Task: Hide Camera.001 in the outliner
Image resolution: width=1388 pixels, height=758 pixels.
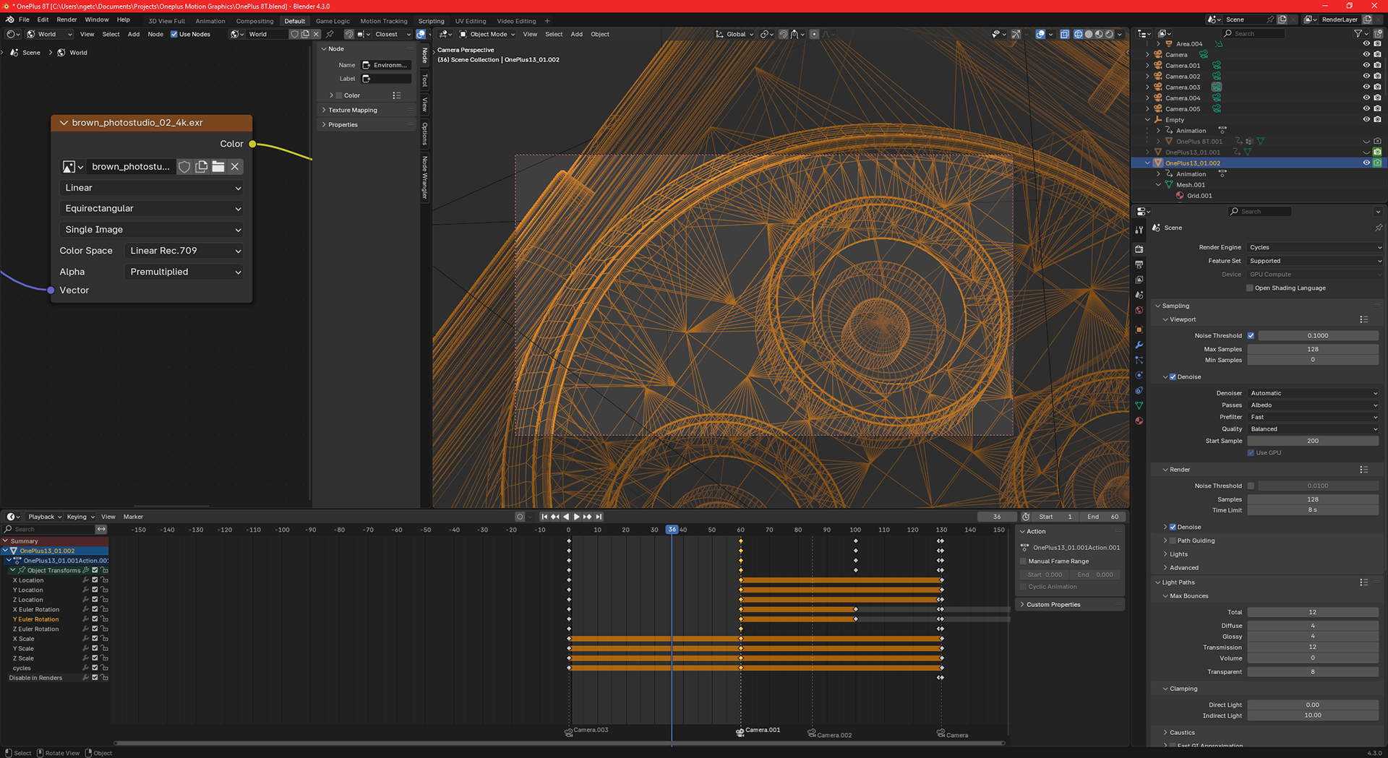Action: point(1366,65)
